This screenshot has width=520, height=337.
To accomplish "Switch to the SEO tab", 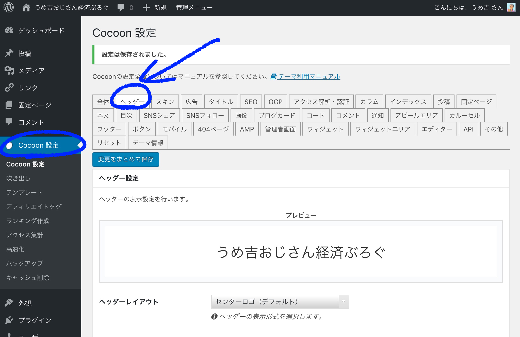I will [251, 102].
